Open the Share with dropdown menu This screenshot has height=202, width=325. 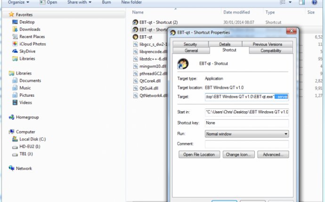tap(80, 2)
